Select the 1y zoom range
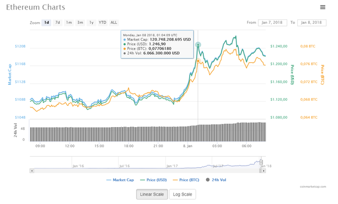This screenshot has width=338, height=204. tap(91, 23)
